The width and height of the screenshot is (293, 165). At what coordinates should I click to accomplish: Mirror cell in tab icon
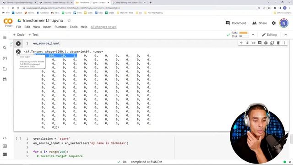pos(272,43)
